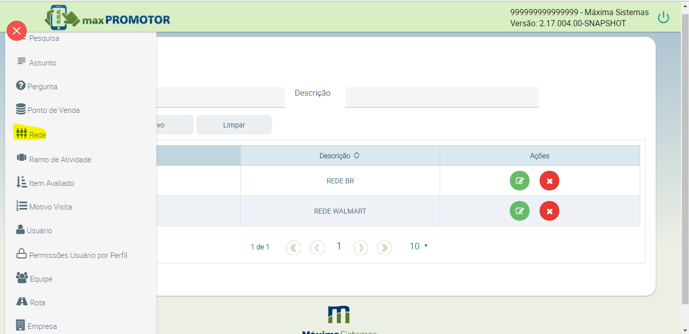689x334 pixels.
Task: Delete the REDE BR row
Action: [549, 181]
